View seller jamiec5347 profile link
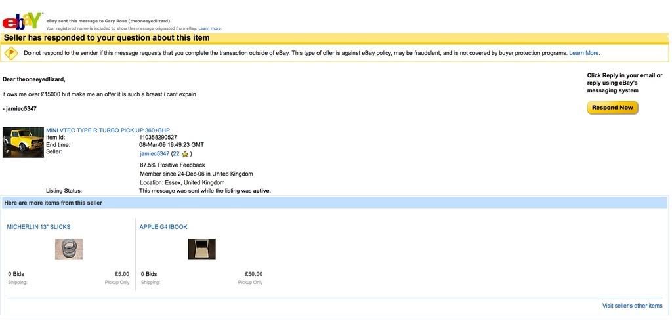 [154, 154]
